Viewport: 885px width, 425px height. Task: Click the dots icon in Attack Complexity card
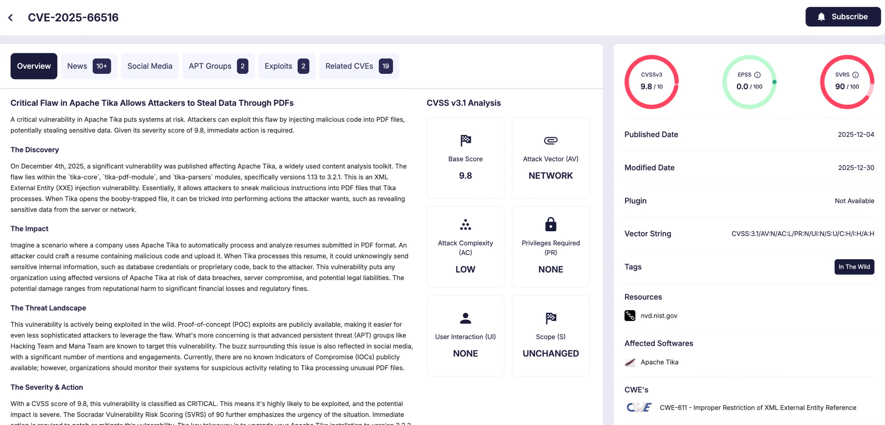(x=465, y=225)
